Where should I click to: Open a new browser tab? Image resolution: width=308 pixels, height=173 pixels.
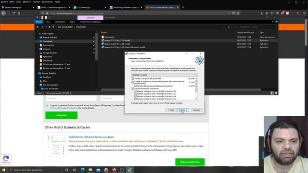pyautogui.click(x=183, y=7)
